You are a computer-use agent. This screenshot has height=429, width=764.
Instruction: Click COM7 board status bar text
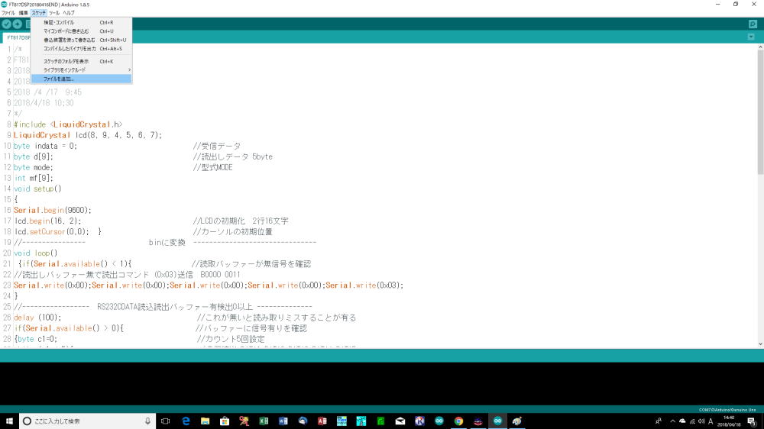tap(727, 409)
